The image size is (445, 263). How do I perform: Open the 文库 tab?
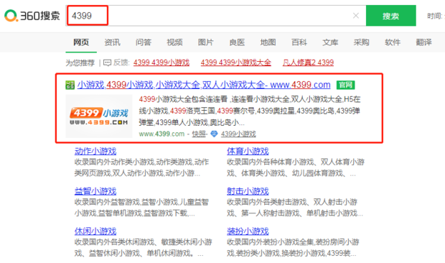tap(330, 42)
